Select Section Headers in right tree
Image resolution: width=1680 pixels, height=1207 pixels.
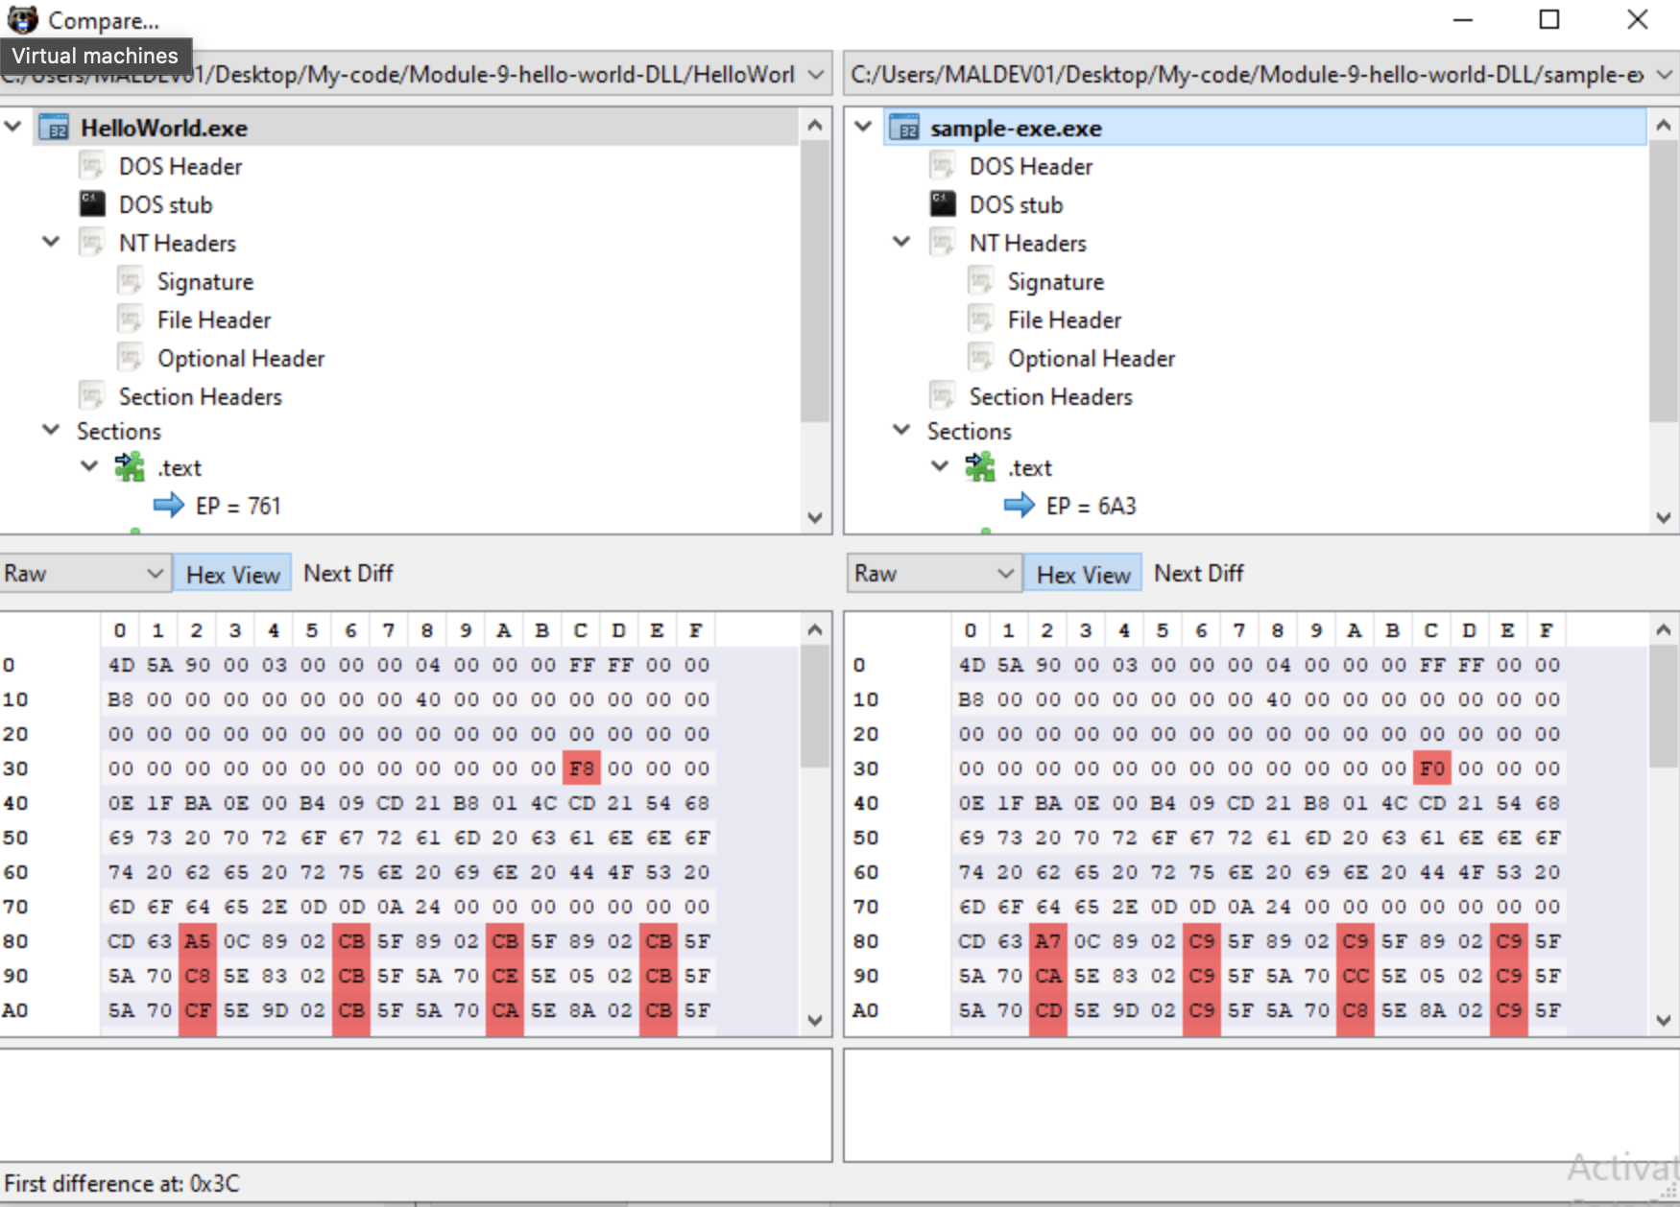coord(1050,396)
